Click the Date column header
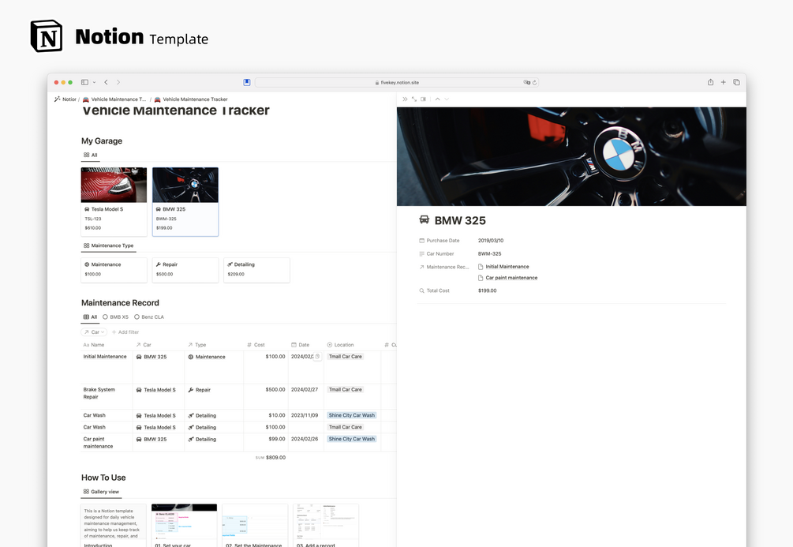Screen dimensions: 793x547 [301, 345]
